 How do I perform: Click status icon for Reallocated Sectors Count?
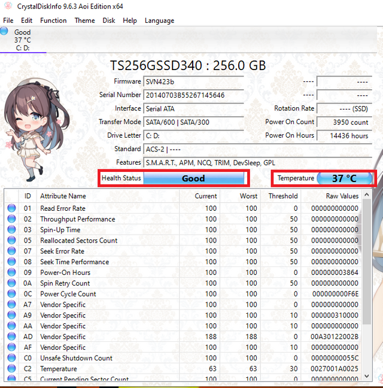coord(11,240)
